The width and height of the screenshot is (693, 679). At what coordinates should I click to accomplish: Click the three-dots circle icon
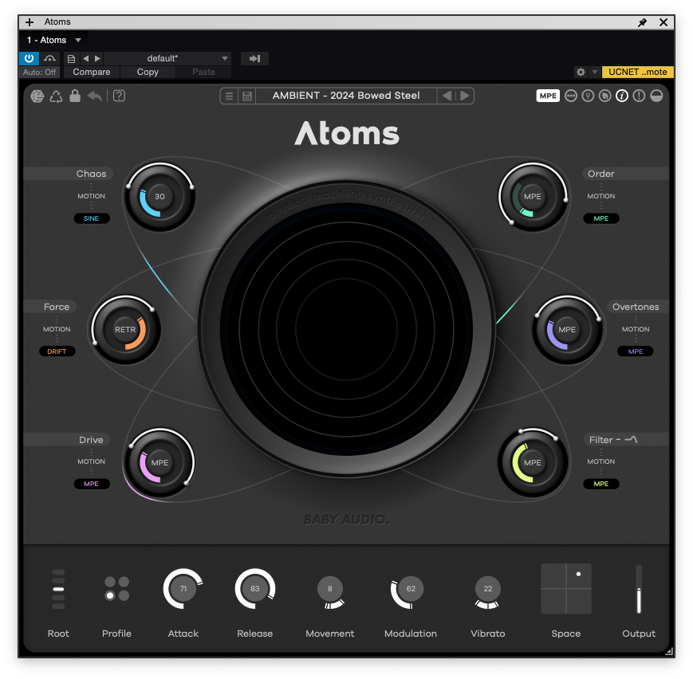[x=571, y=96]
